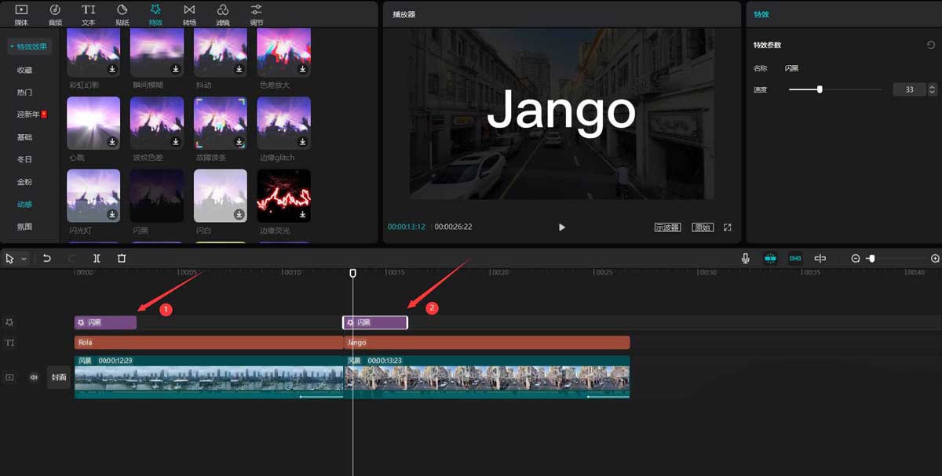Open the 转场 transitions panel
Viewport: 942px width, 476px height.
pyautogui.click(x=189, y=13)
